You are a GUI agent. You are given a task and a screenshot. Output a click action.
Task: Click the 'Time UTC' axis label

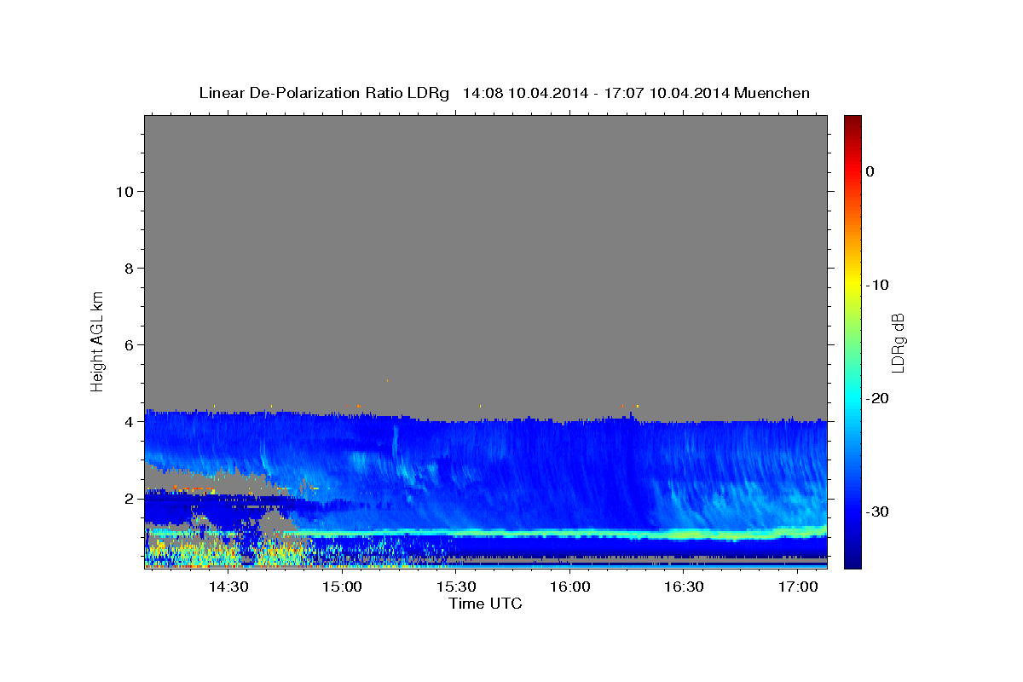[485, 604]
